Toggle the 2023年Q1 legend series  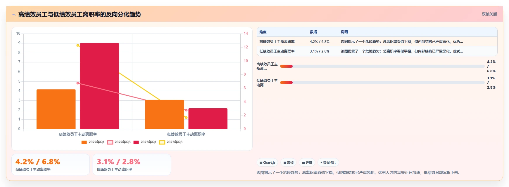pos(145,142)
